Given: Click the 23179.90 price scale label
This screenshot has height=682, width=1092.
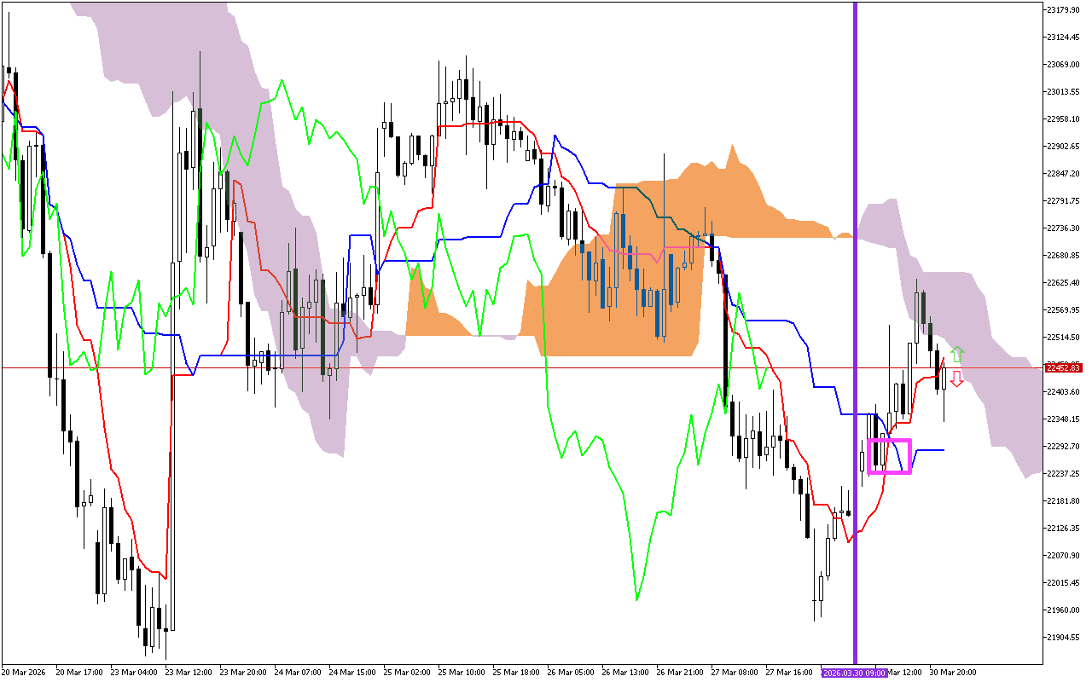Looking at the screenshot, I should pyautogui.click(x=1063, y=9).
